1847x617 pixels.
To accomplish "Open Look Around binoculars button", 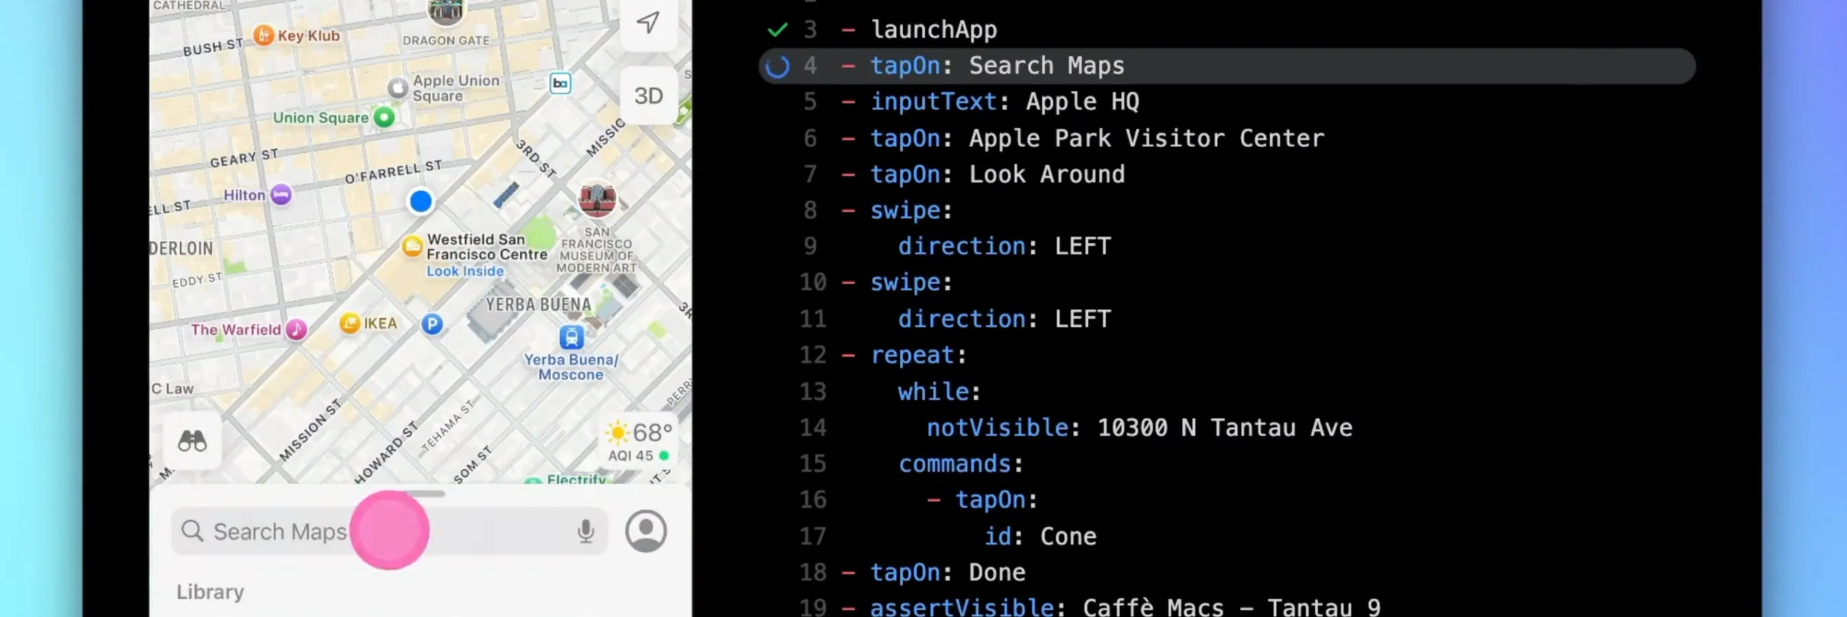I will click(x=192, y=441).
